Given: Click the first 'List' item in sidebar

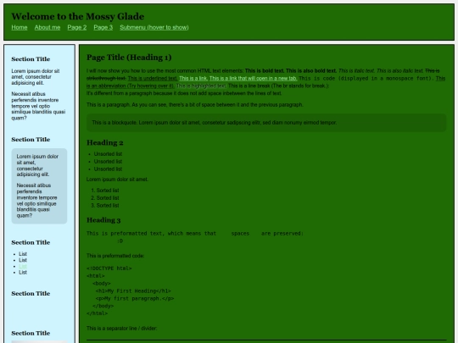Looking at the screenshot, I should (x=23, y=254).
